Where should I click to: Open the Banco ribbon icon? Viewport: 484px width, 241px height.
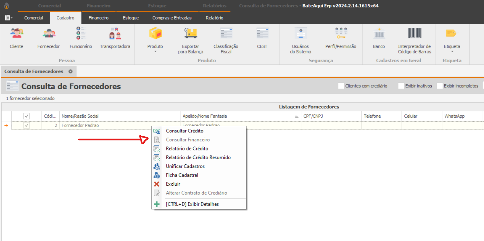pyautogui.click(x=379, y=33)
